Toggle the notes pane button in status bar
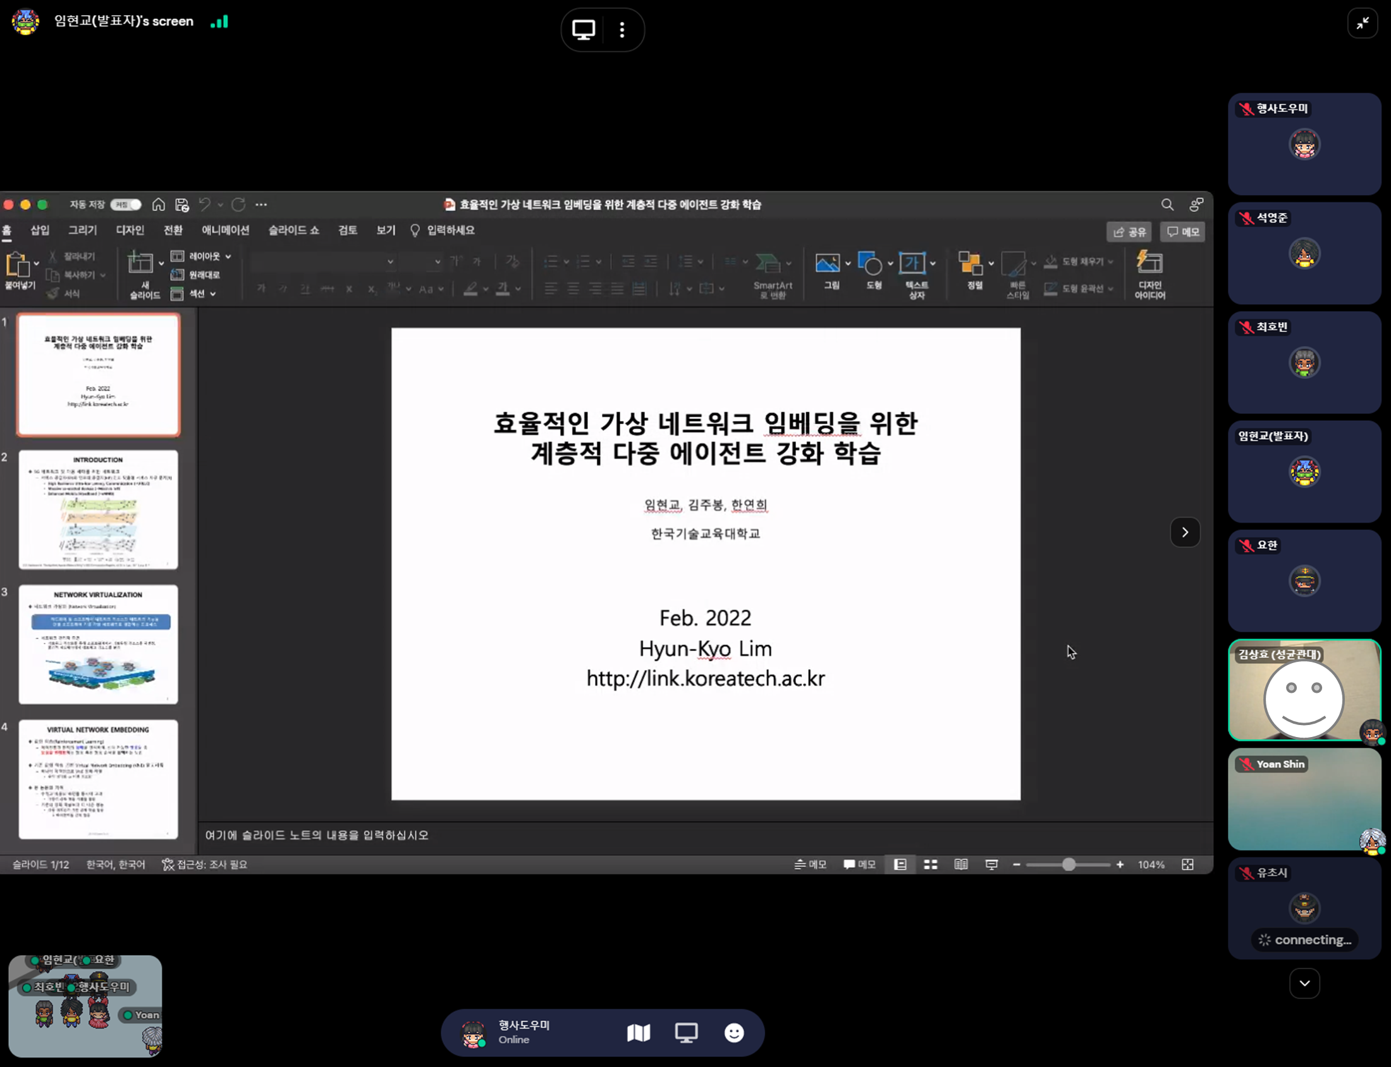1391x1067 pixels. [811, 864]
